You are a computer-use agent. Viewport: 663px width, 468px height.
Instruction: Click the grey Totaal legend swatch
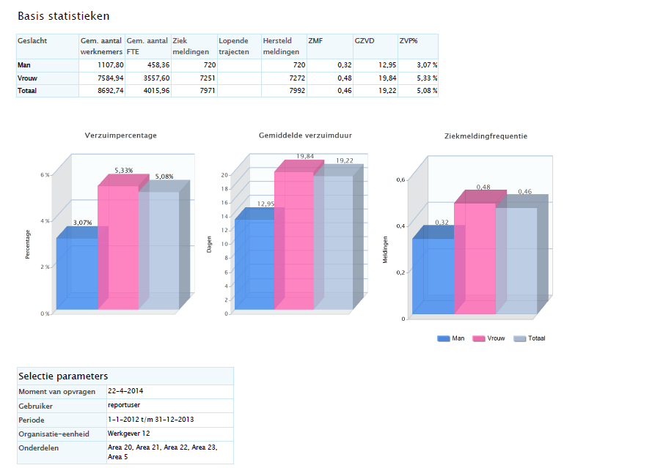pyautogui.click(x=520, y=338)
